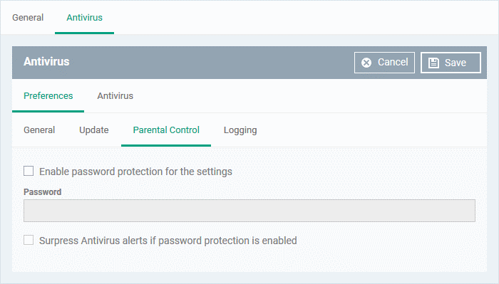Click the 'Enable password protection for the settings' label
The width and height of the screenshot is (499, 284).
[135, 172]
